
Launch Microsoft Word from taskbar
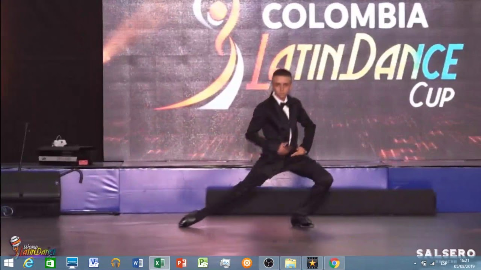(x=138, y=263)
